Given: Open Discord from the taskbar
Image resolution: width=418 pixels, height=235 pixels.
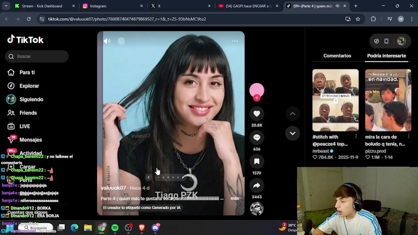Looking at the screenshot, I should click(x=155, y=227).
